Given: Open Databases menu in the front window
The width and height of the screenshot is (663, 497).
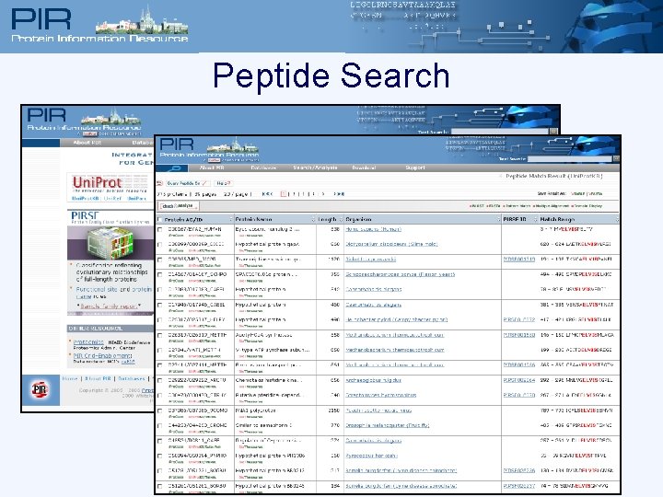Looking at the screenshot, I should click(x=263, y=168).
